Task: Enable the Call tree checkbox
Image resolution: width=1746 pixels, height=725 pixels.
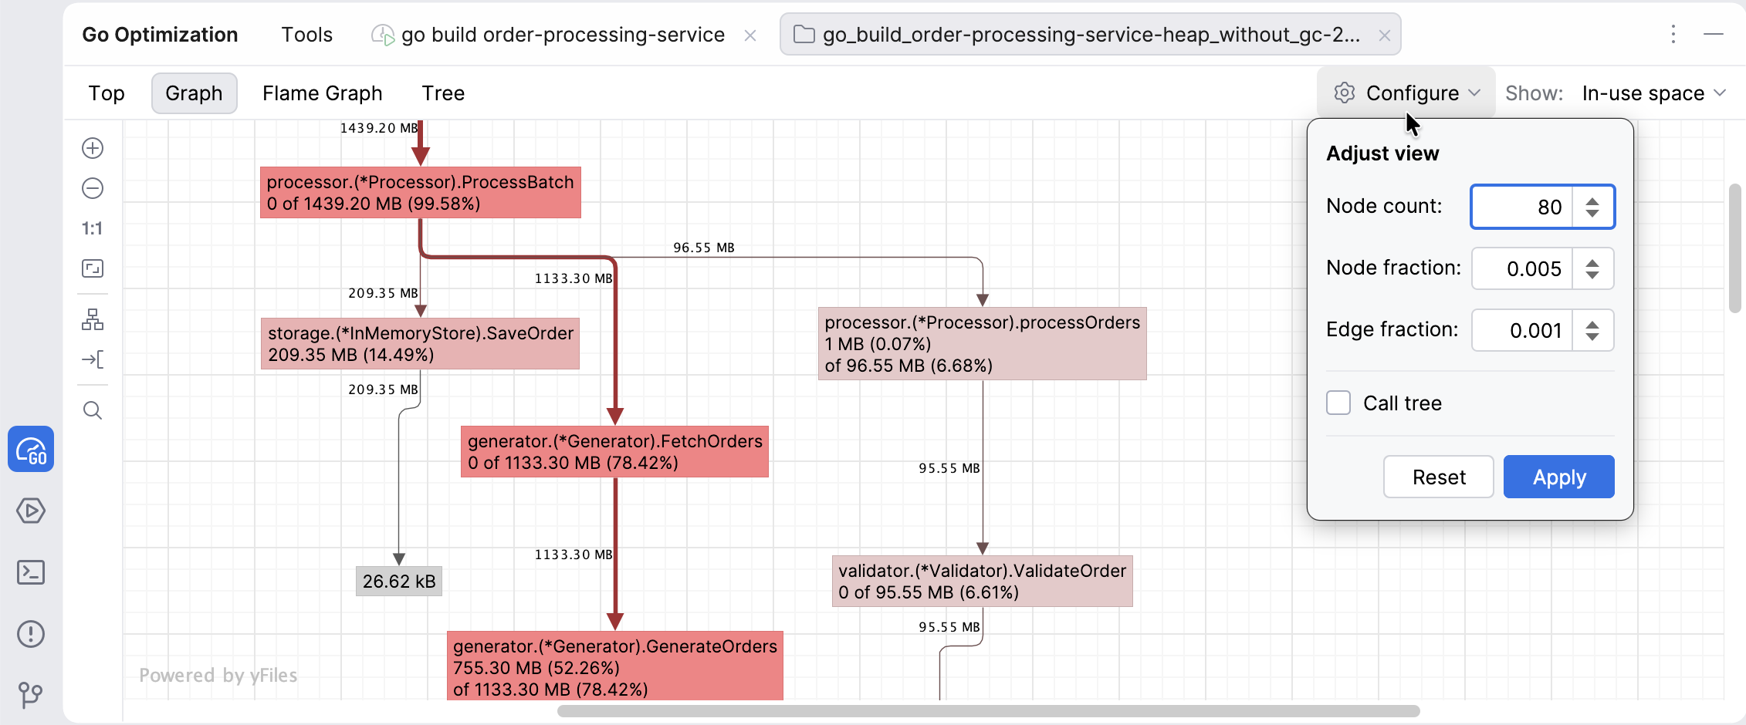Action: point(1338,403)
